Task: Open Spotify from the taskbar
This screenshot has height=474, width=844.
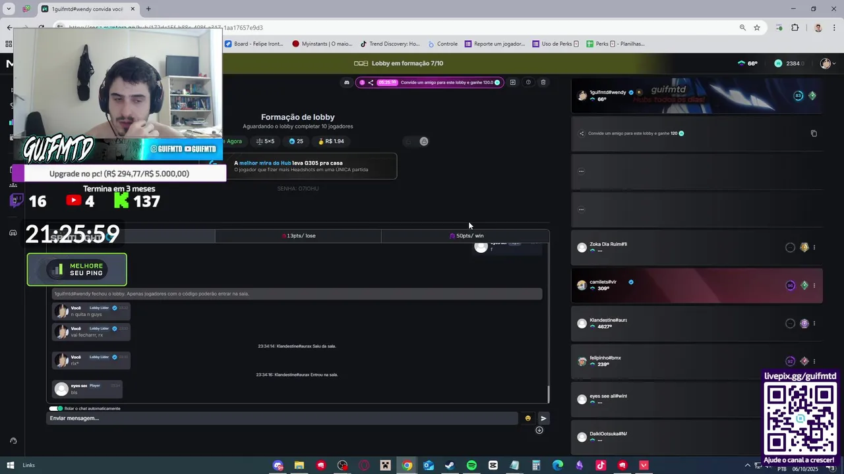Action: point(471,465)
